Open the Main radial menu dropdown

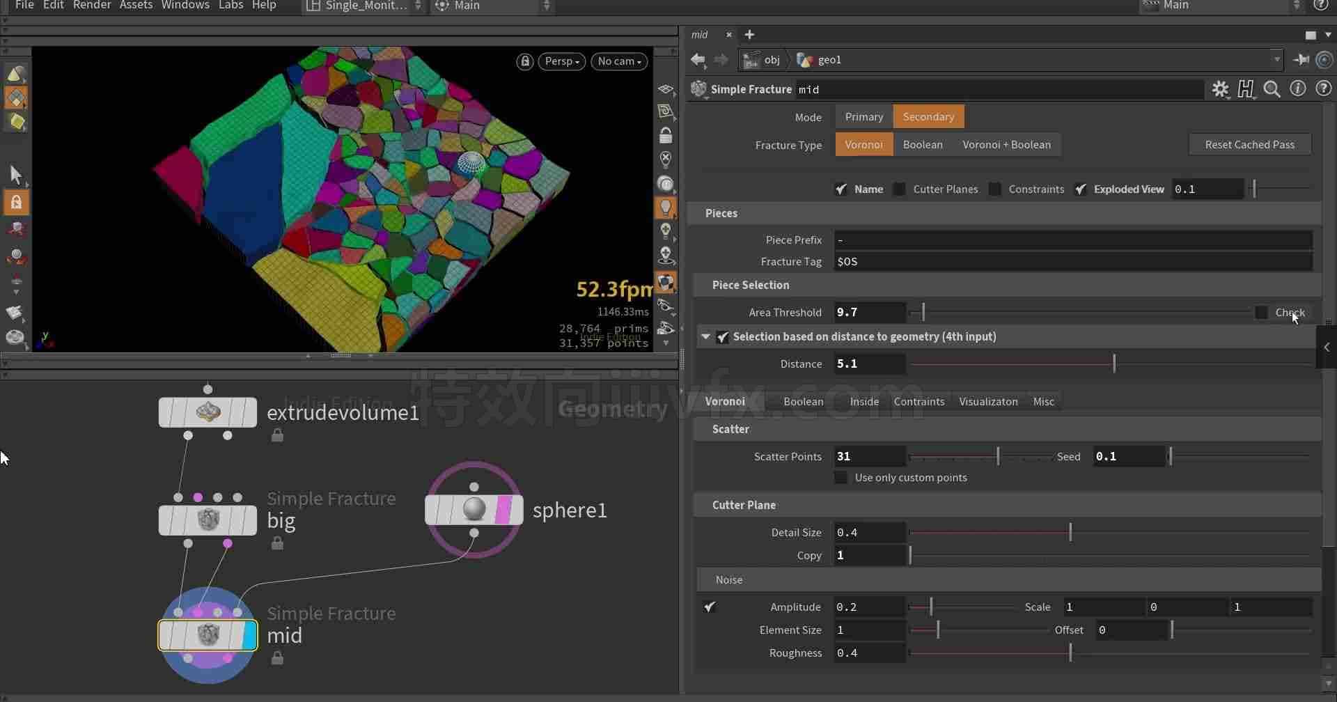coord(492,6)
